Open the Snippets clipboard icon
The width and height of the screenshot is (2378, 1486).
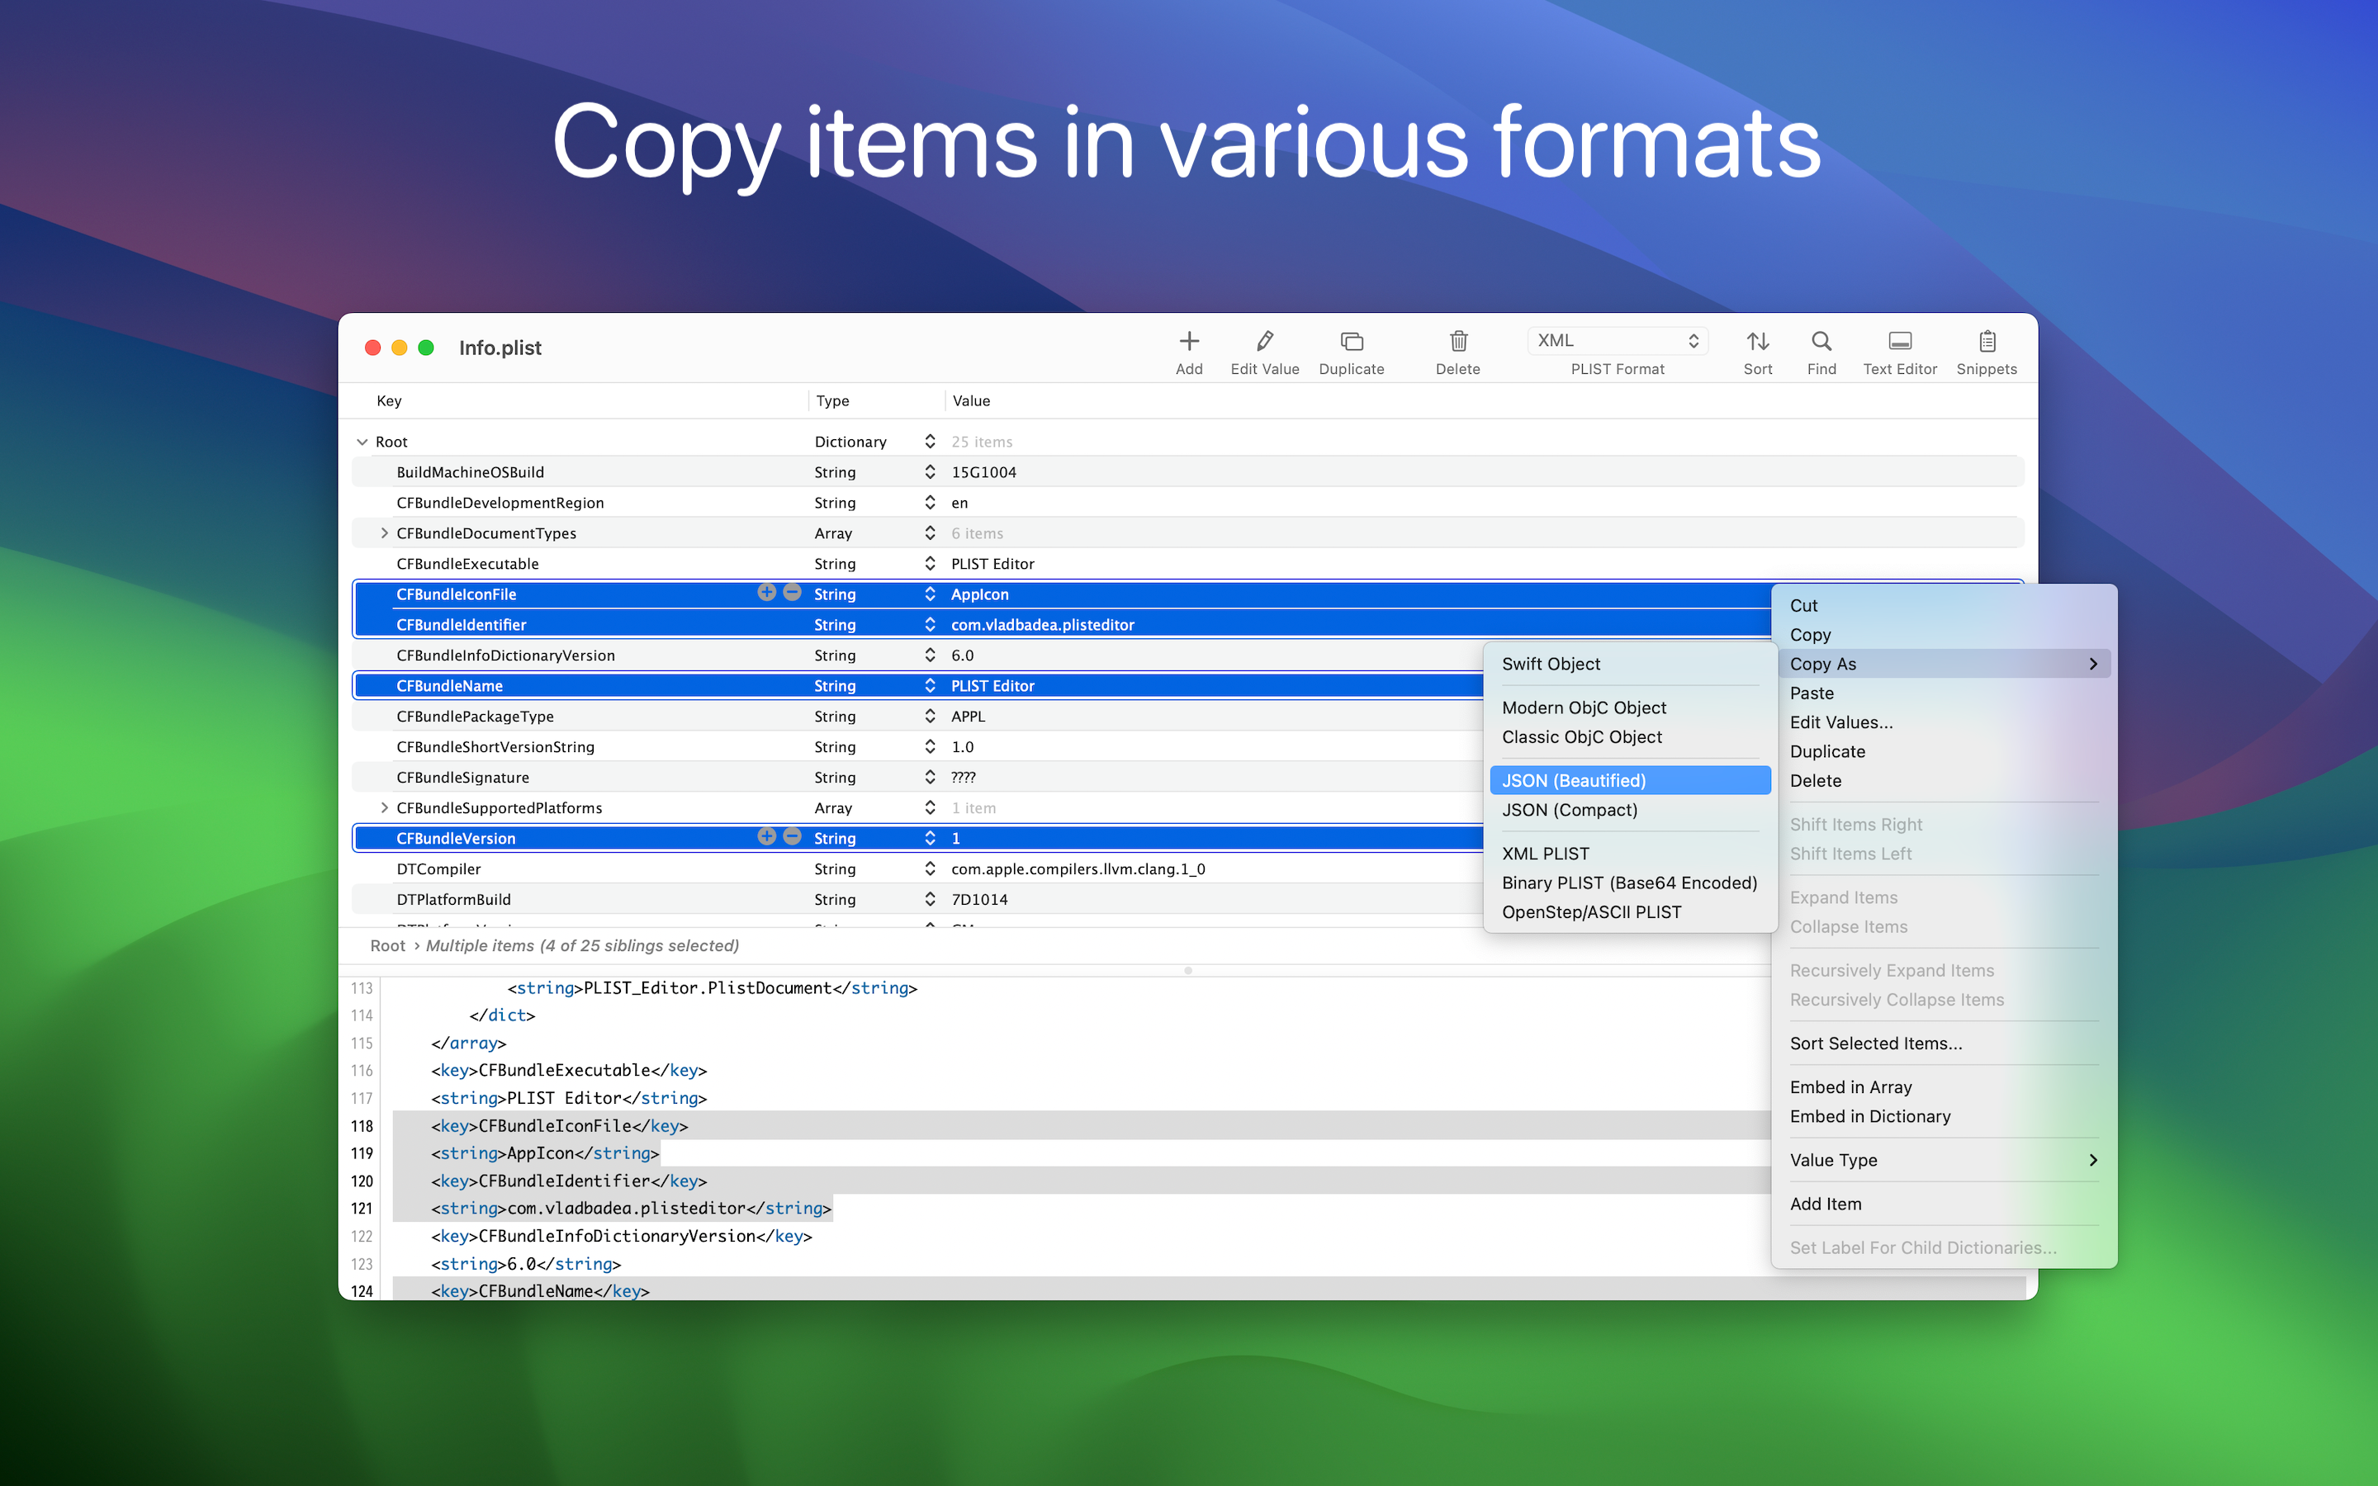click(x=1987, y=341)
